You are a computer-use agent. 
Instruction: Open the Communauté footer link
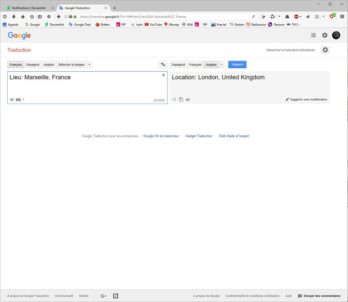pos(64,296)
